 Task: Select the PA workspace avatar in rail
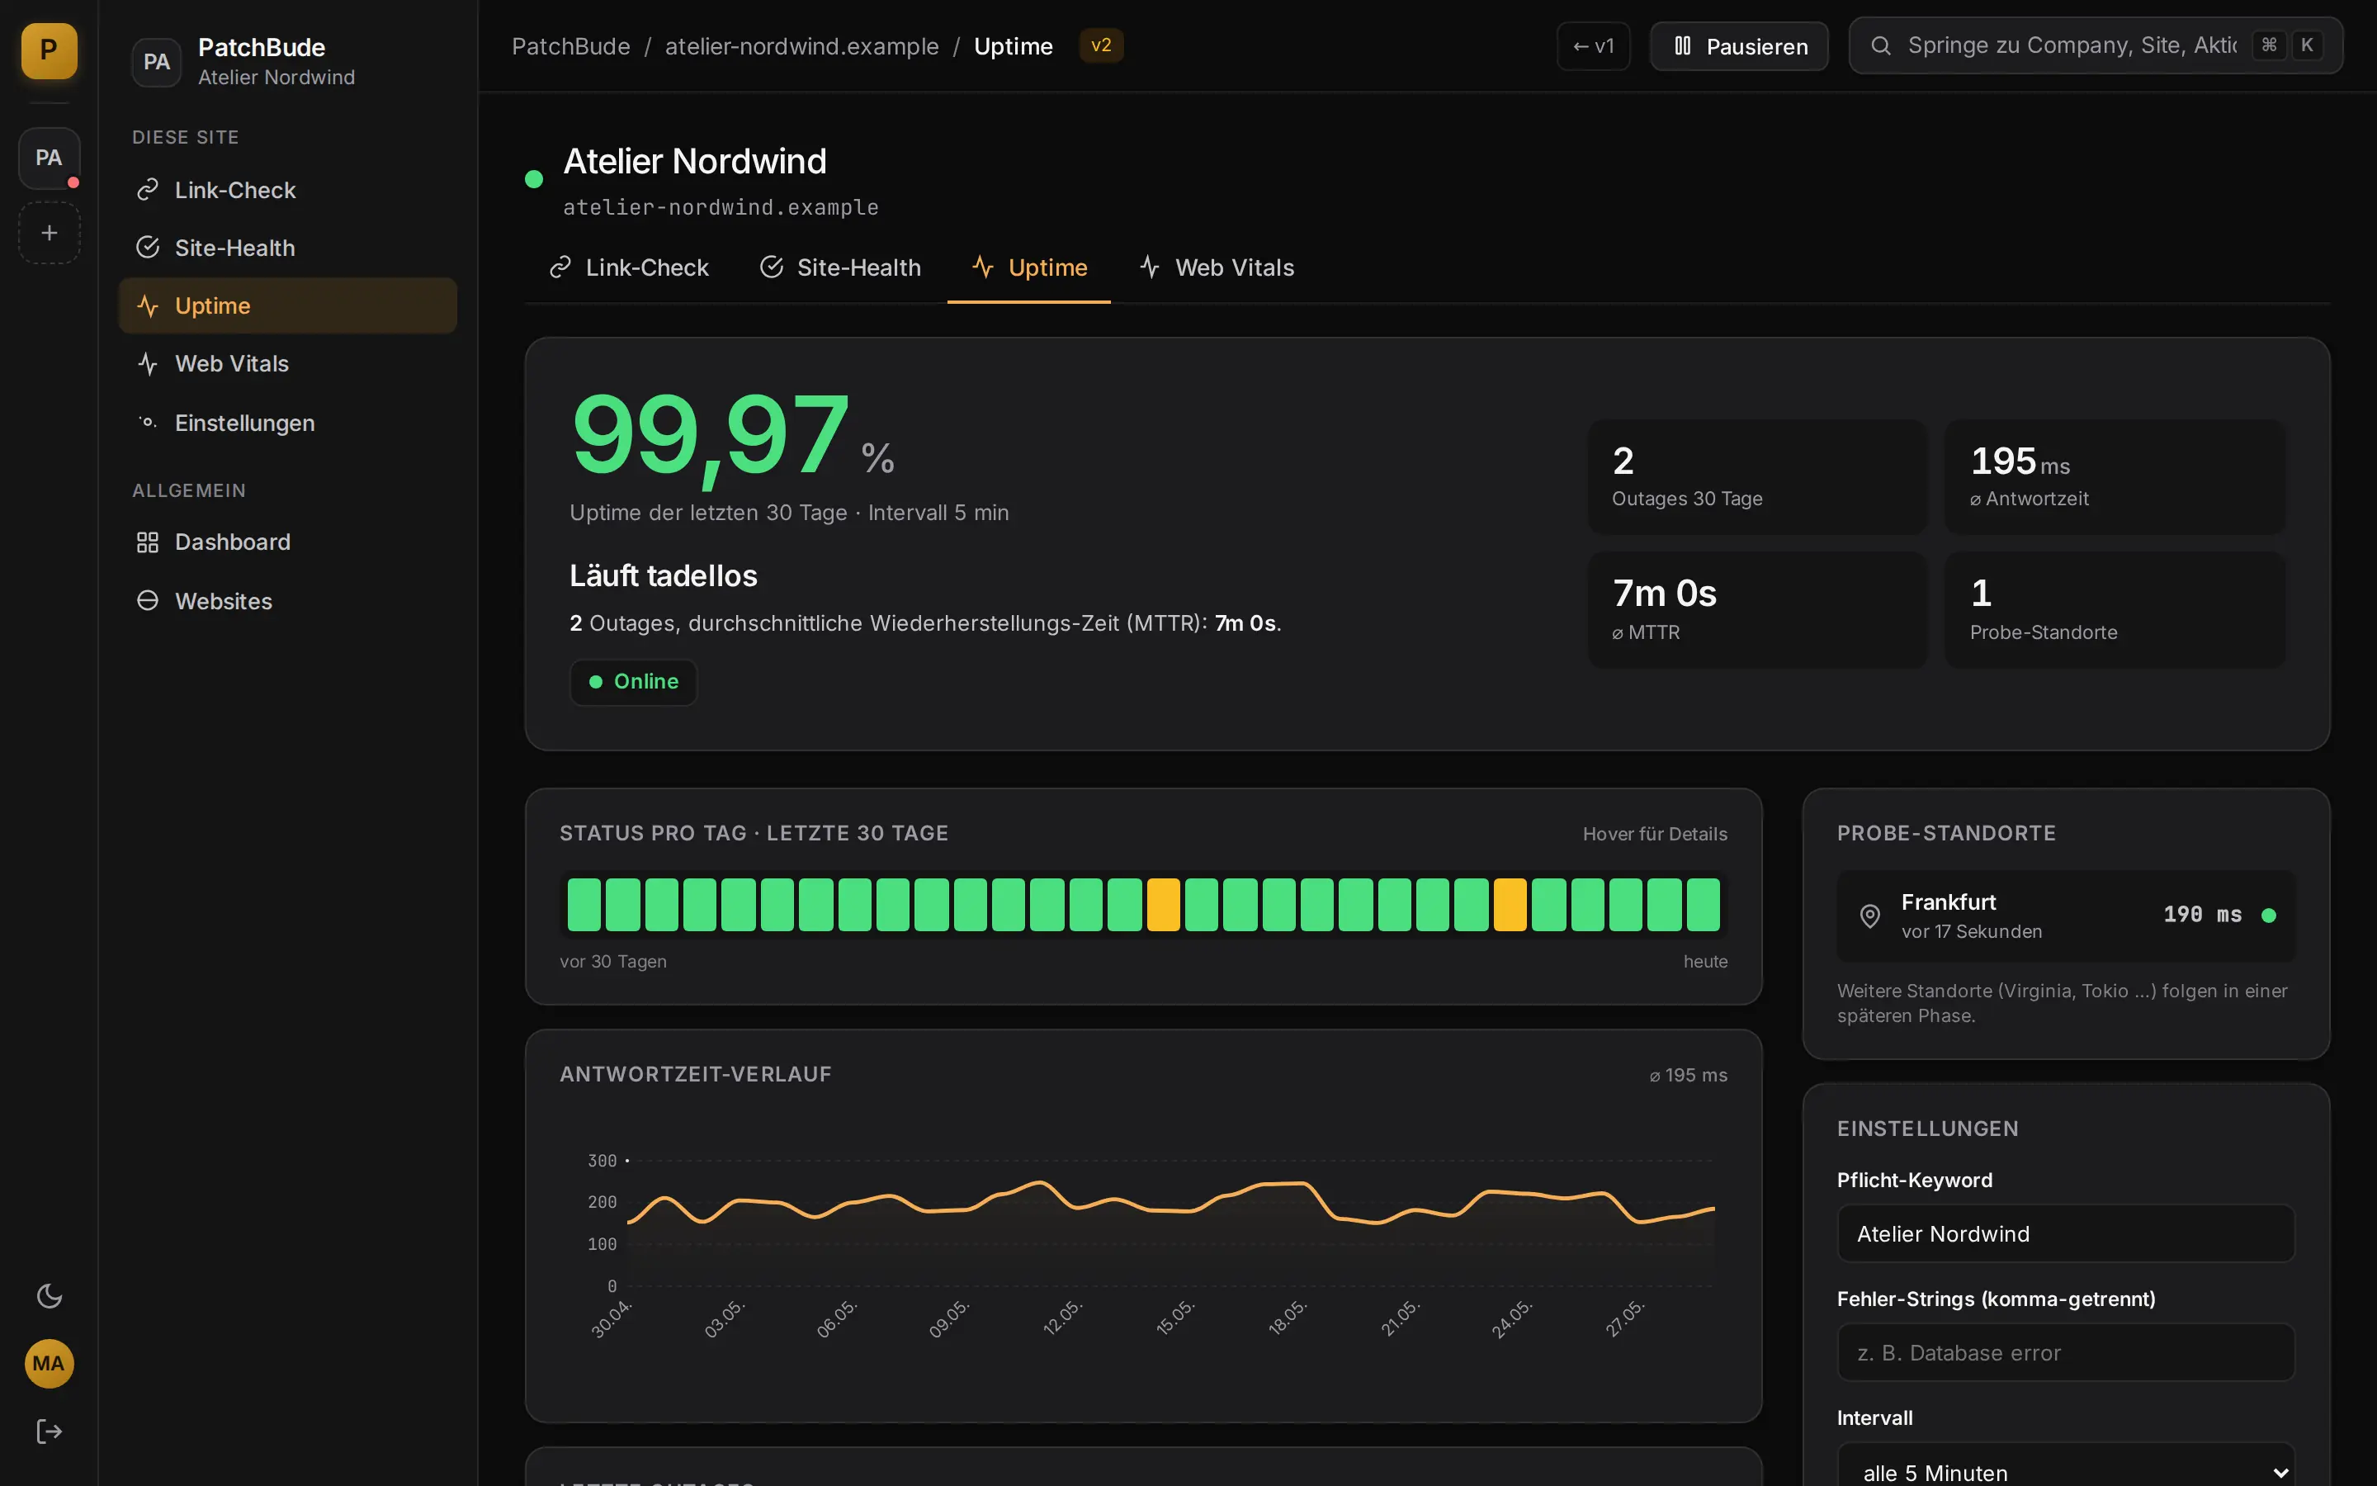point(50,157)
